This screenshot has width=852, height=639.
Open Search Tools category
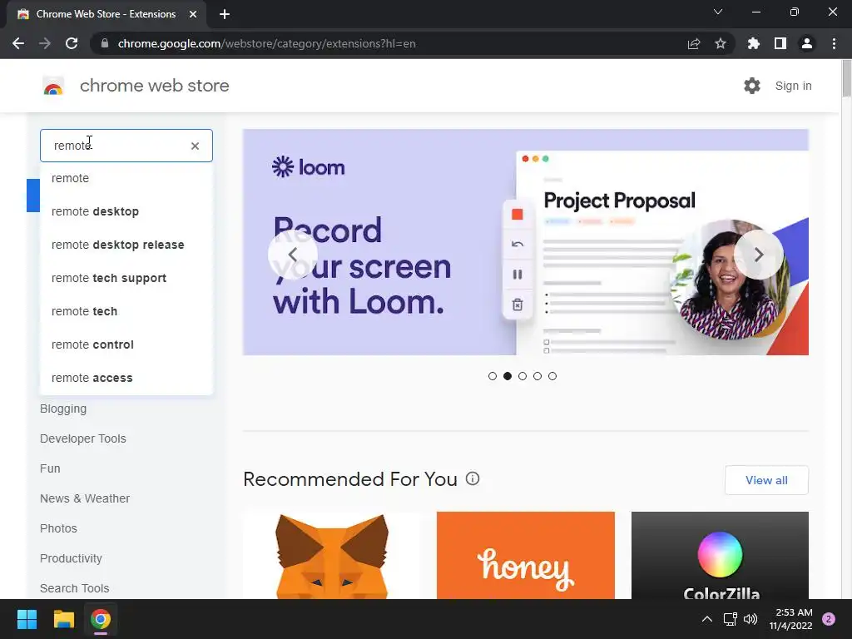click(74, 588)
